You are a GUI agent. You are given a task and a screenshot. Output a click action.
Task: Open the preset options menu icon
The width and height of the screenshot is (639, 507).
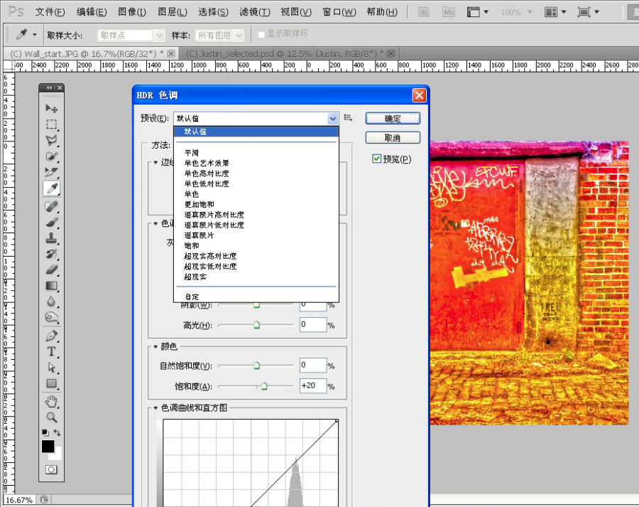coord(348,118)
